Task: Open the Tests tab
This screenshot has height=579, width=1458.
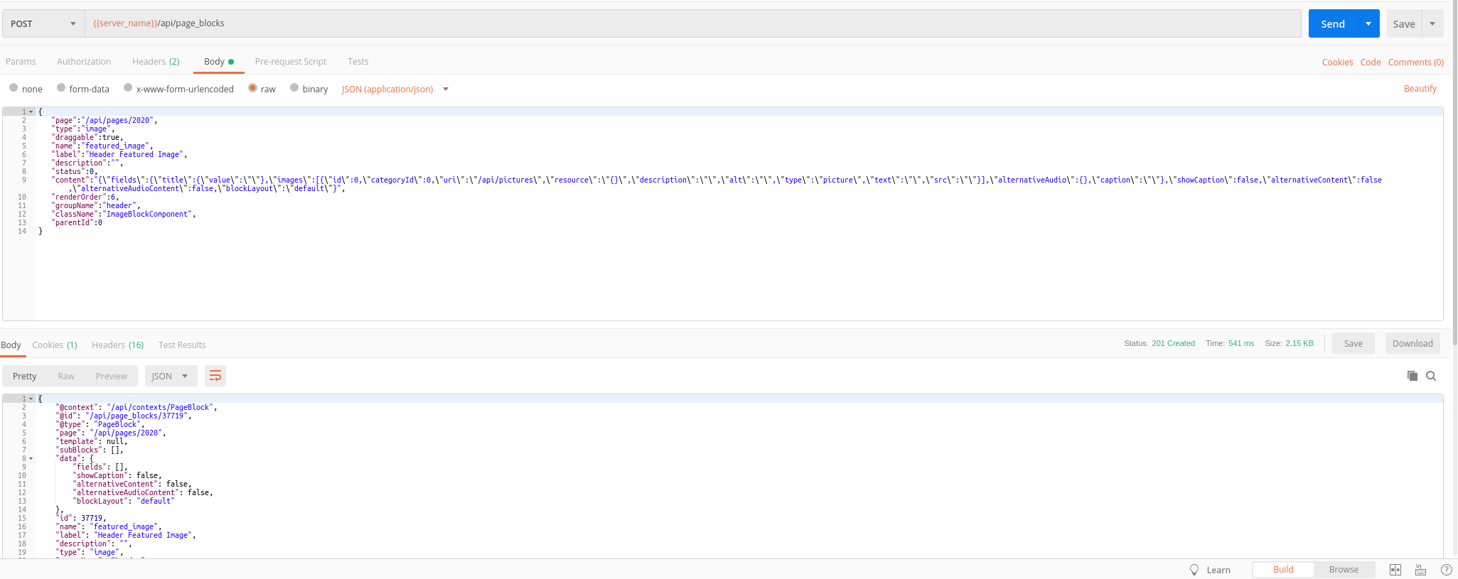Action: coord(358,62)
